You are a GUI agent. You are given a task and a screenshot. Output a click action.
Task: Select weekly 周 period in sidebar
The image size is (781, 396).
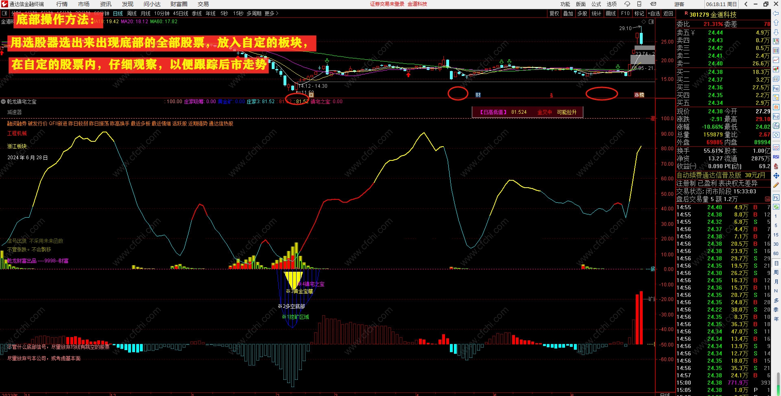[776, 272]
